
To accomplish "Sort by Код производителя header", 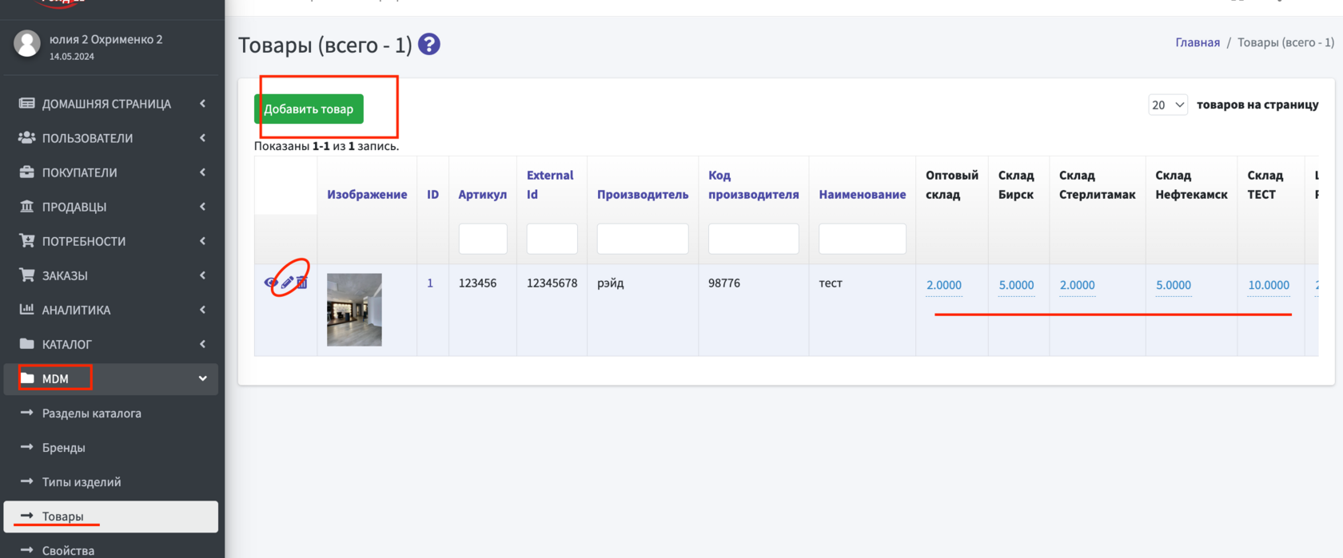I will tap(754, 184).
